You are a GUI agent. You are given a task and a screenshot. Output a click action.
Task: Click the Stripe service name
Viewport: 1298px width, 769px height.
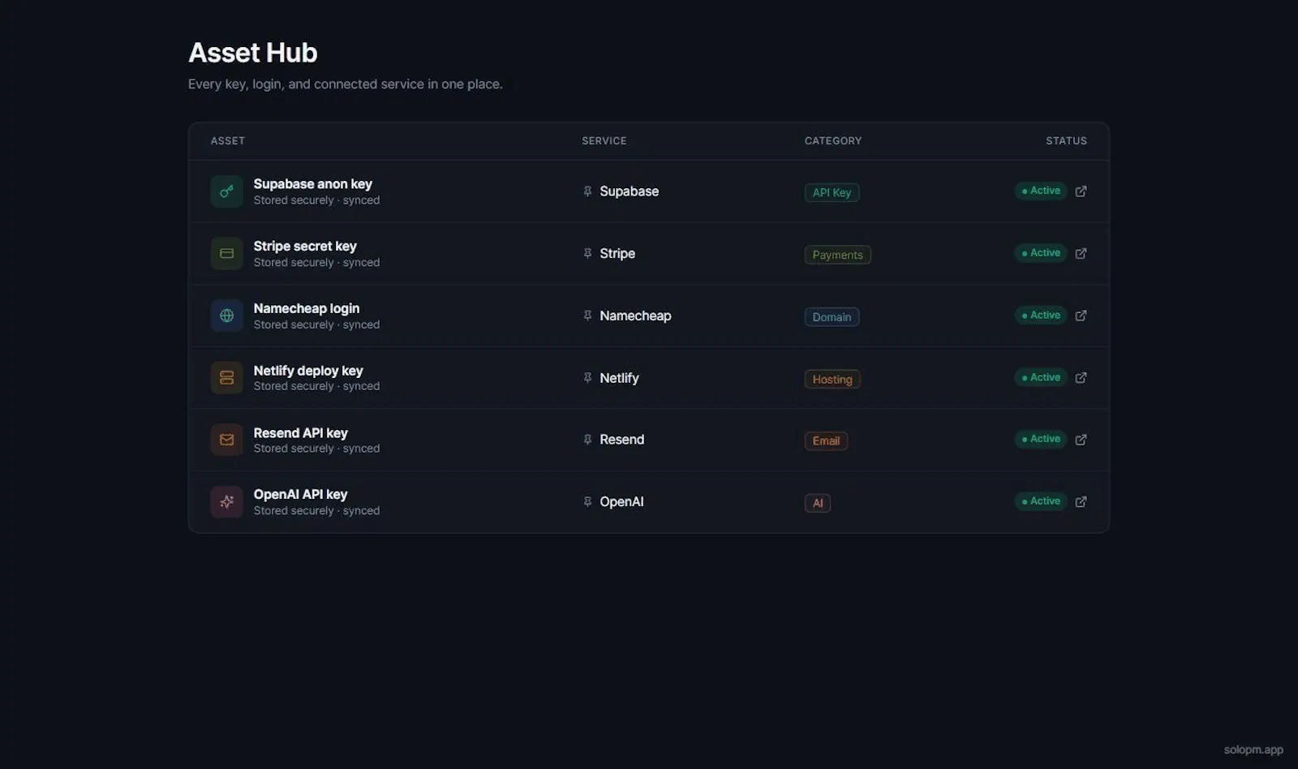point(617,253)
